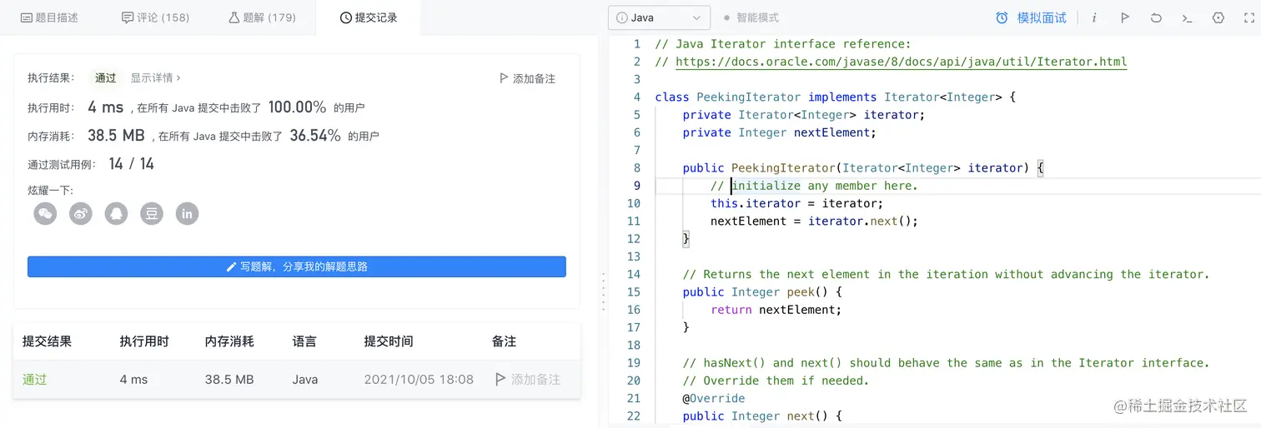The image size is (1261, 428).
Task: Click 38.5 MB in submission row
Action: tap(229, 379)
